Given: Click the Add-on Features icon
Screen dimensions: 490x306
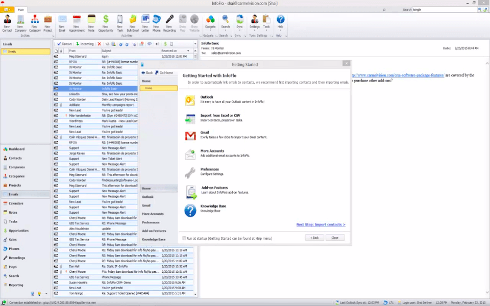Looking at the screenshot, I should tap(191, 192).
